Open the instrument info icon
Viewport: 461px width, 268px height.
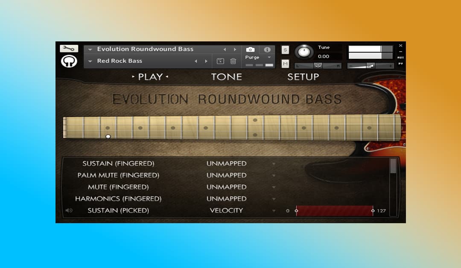click(267, 50)
